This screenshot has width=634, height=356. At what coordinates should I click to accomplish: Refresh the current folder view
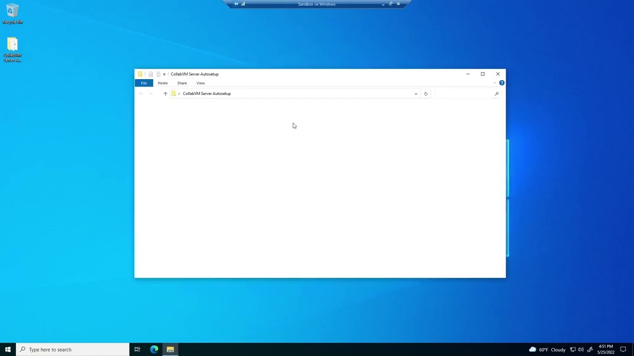click(x=425, y=93)
